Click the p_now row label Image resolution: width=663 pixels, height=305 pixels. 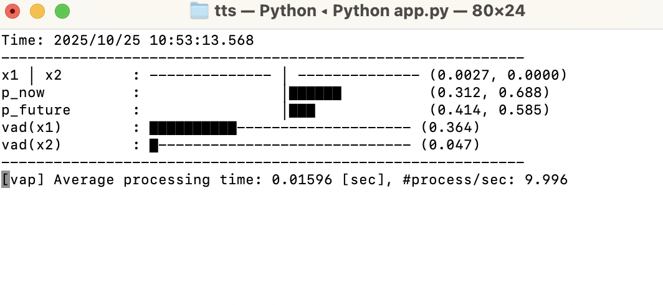tap(23, 93)
